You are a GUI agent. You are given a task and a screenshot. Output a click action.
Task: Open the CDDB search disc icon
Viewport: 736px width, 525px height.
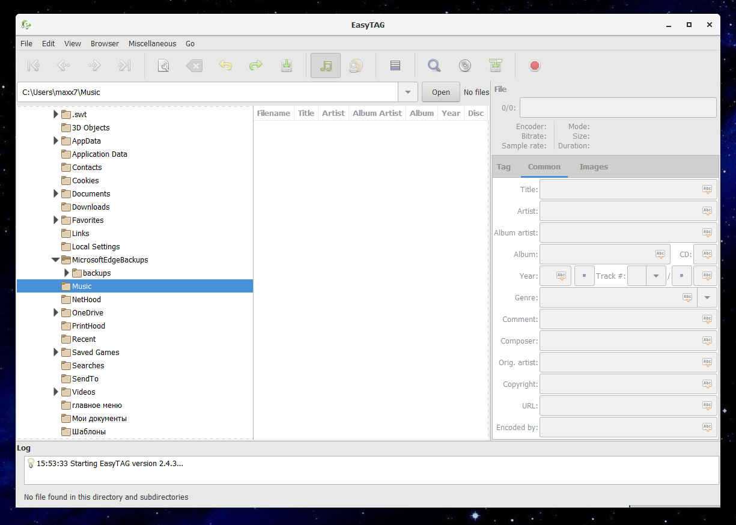[464, 65]
